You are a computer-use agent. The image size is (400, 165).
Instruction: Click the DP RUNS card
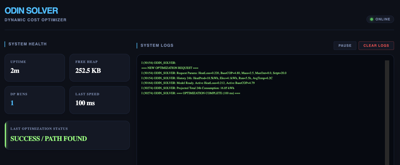point(35,100)
